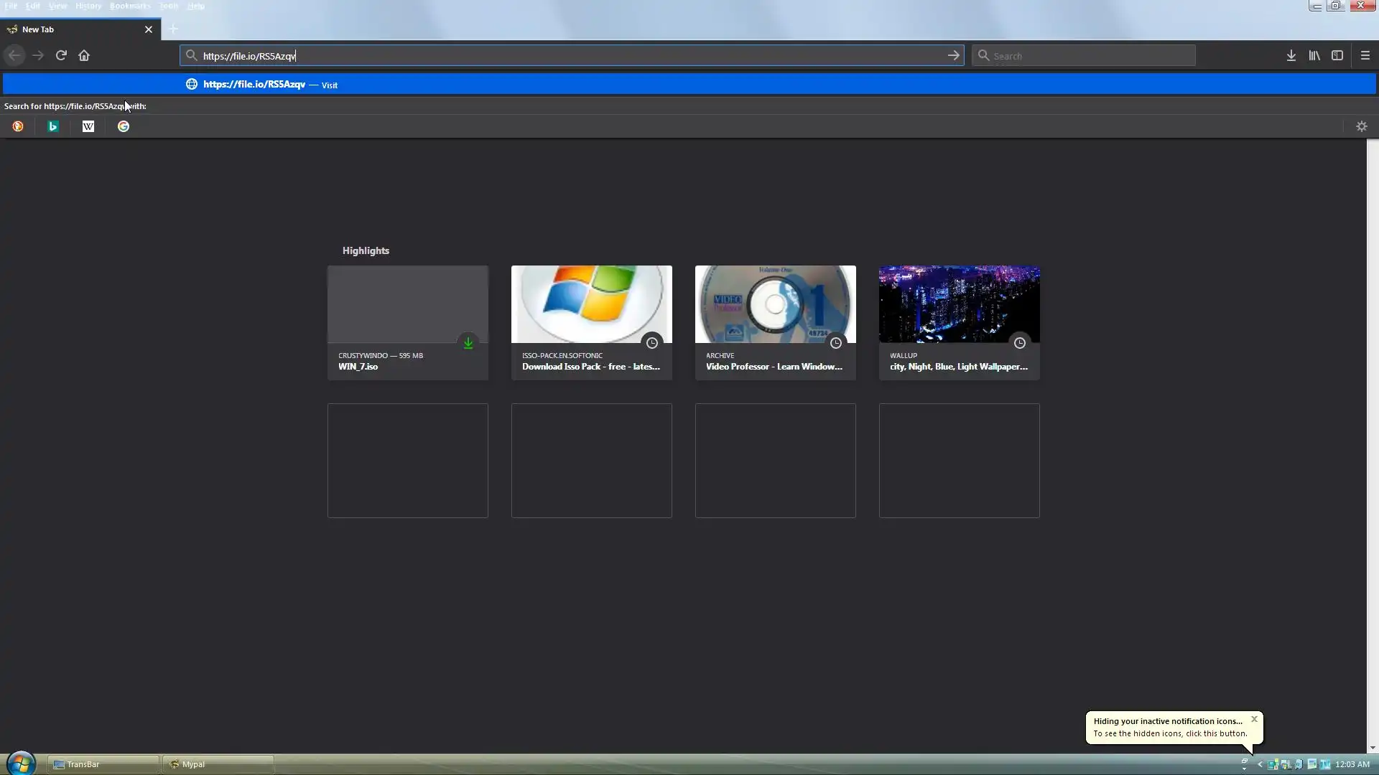Go to the home page
The width and height of the screenshot is (1379, 775).
84,55
